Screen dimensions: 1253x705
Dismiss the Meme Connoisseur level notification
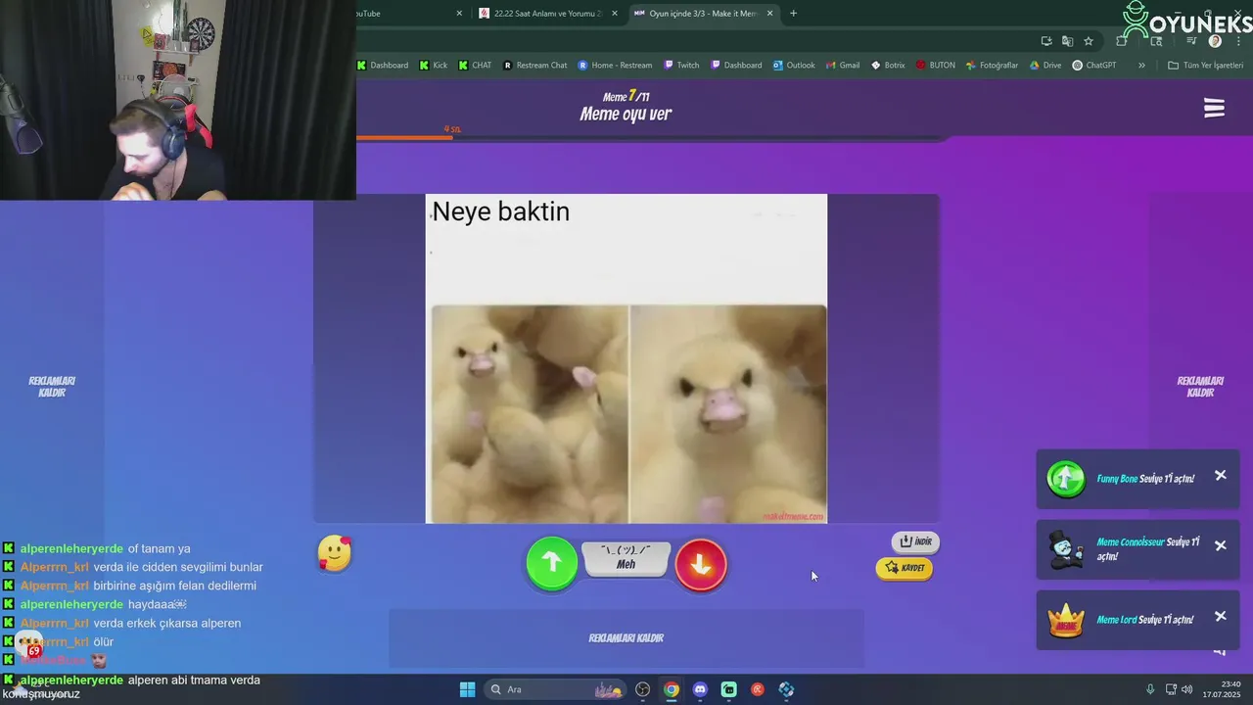(1221, 545)
